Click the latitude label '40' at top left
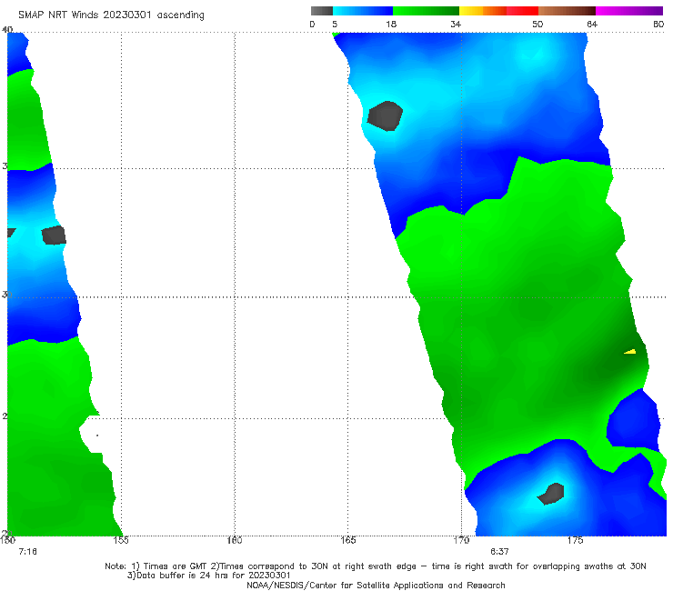673x591 pixels. [7, 29]
